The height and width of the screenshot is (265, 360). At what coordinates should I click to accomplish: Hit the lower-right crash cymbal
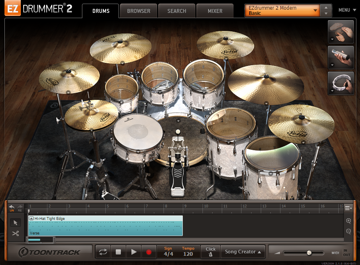[301, 124]
